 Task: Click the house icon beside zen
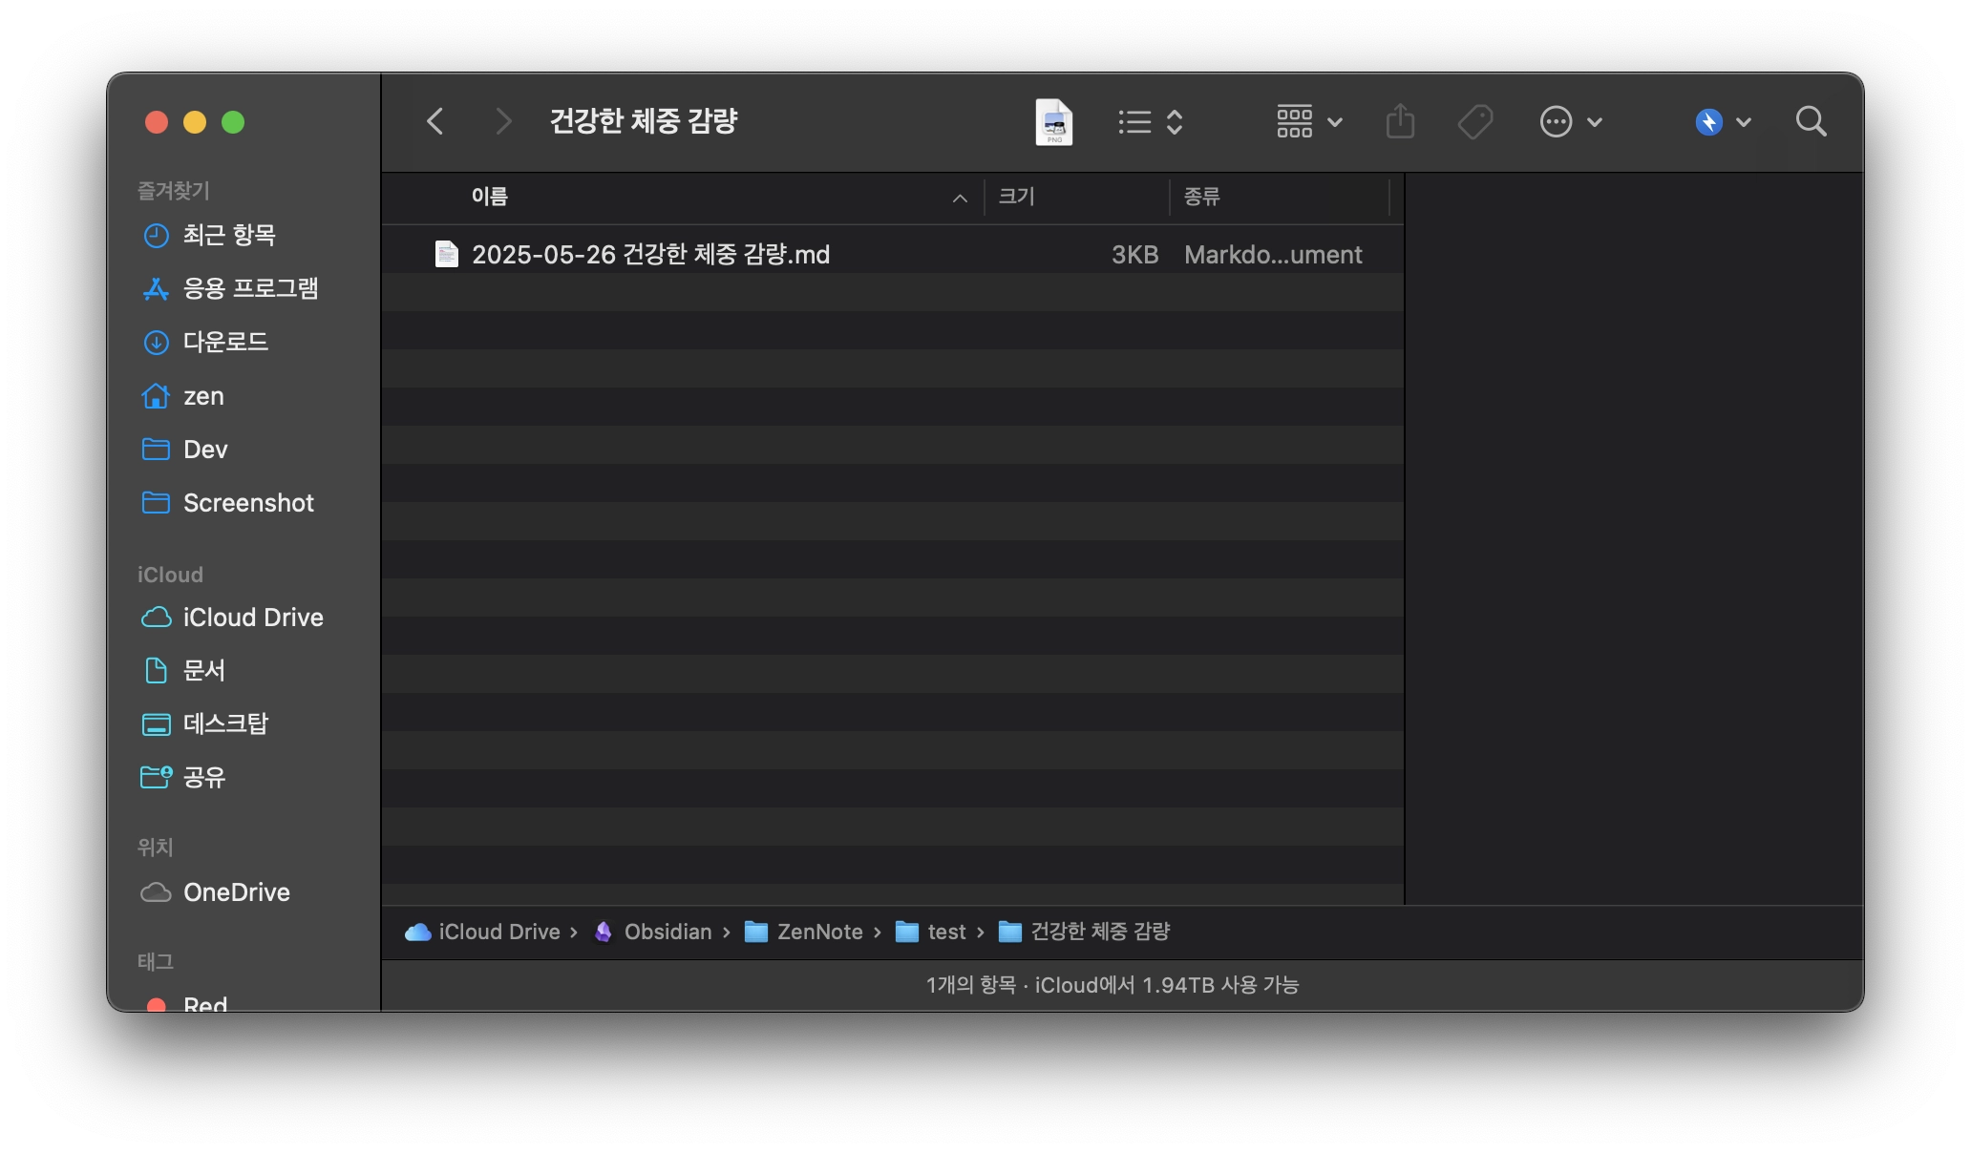click(156, 395)
